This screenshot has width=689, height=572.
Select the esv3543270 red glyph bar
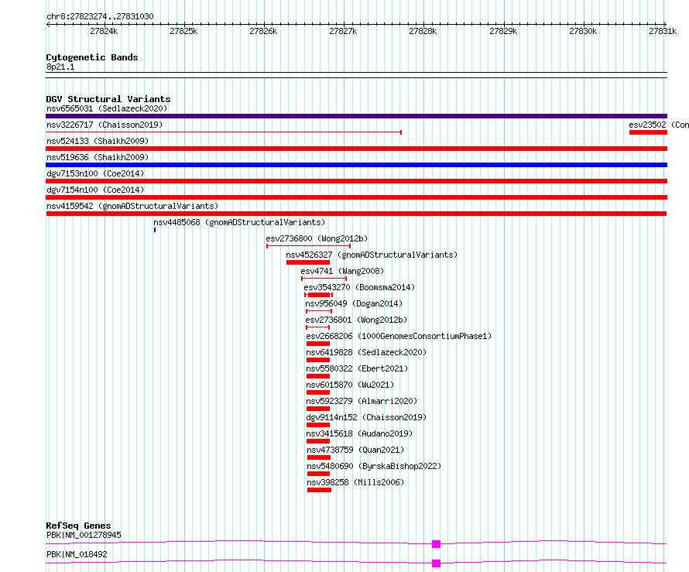click(x=319, y=295)
